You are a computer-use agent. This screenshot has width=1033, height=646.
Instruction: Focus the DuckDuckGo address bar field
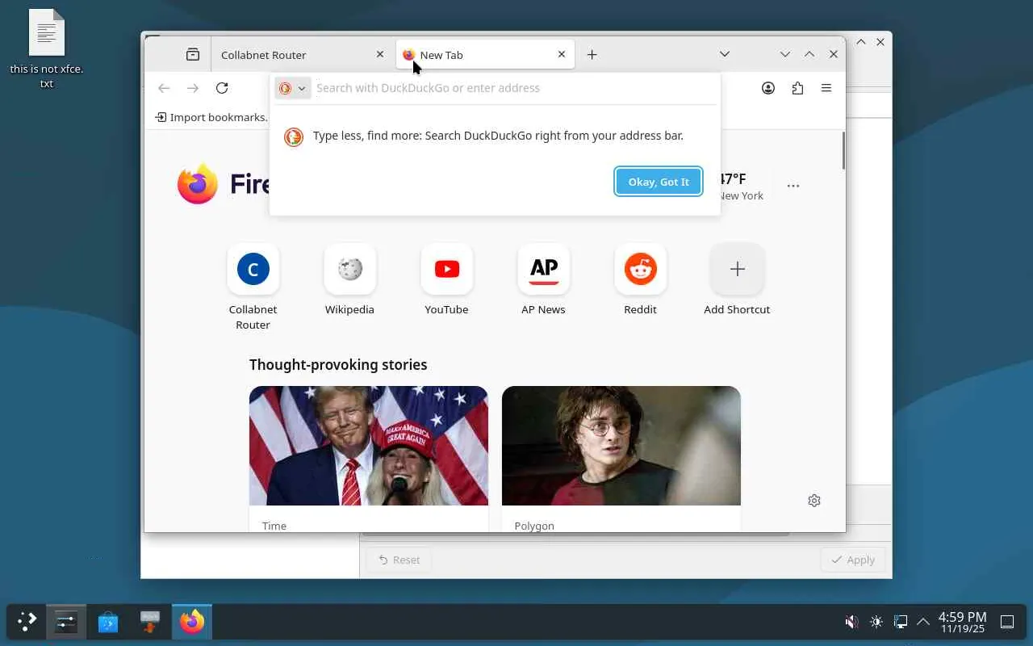point(514,88)
